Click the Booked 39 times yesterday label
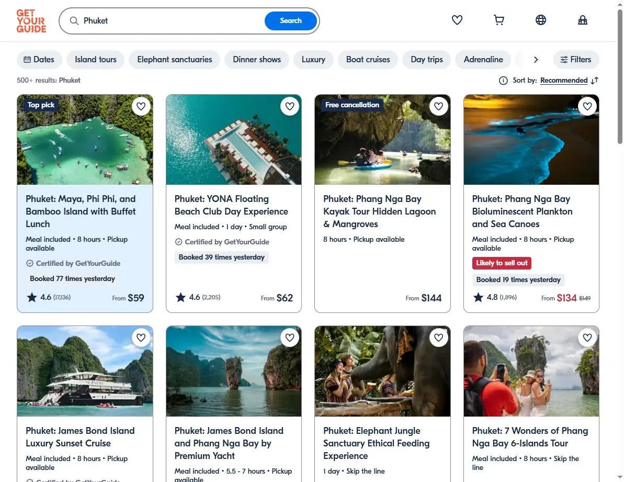The width and height of the screenshot is (624, 482). 221,257
